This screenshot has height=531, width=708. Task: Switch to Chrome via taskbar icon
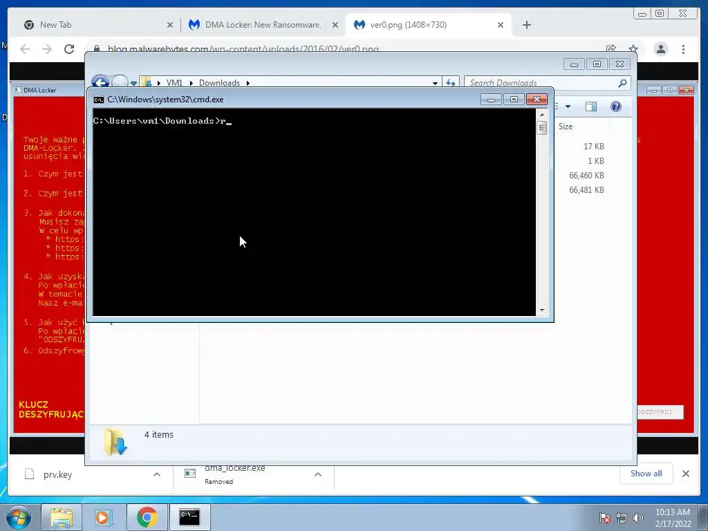click(147, 517)
